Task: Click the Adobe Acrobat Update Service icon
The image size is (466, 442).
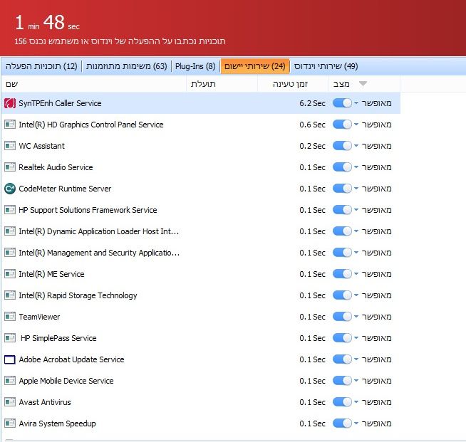Action: click(10, 359)
